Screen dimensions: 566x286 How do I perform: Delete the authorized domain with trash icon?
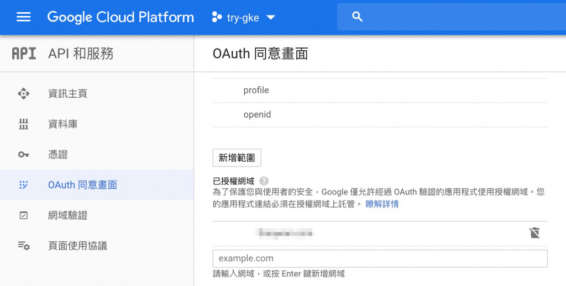click(534, 233)
